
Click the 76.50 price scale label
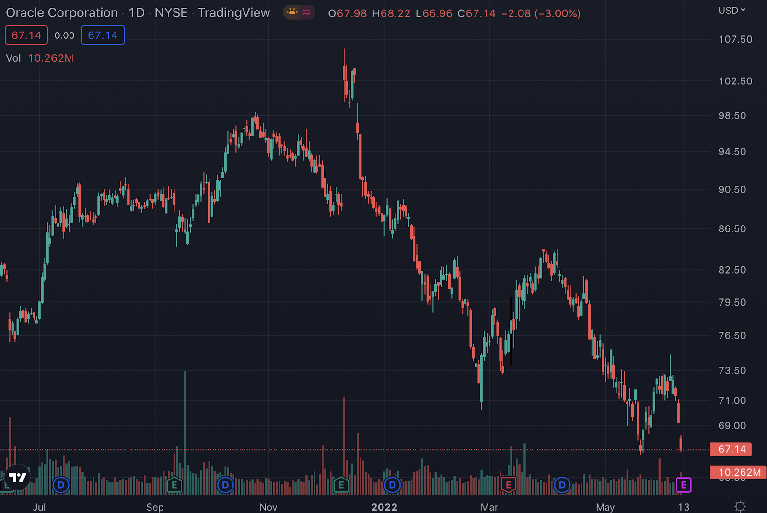[x=732, y=335]
